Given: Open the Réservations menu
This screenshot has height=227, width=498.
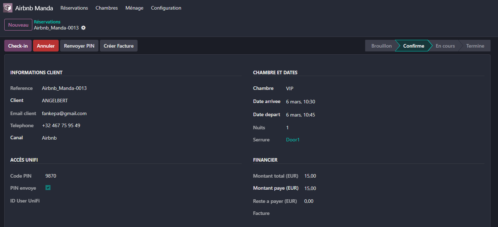Looking at the screenshot, I should click(74, 8).
